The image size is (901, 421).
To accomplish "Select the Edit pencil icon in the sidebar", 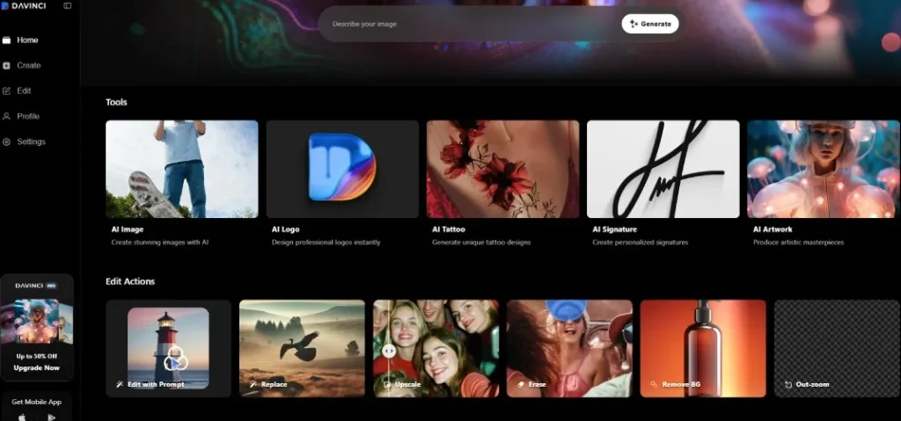I will click(x=7, y=91).
